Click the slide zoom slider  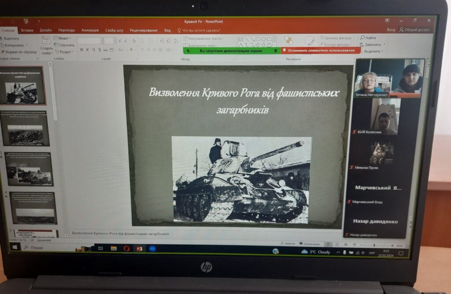pos(376,246)
